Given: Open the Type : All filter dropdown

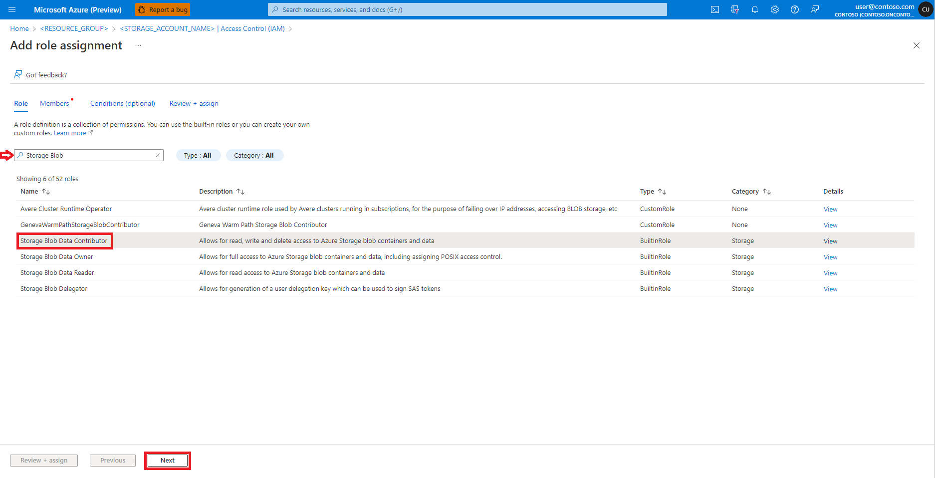Looking at the screenshot, I should pyautogui.click(x=198, y=155).
